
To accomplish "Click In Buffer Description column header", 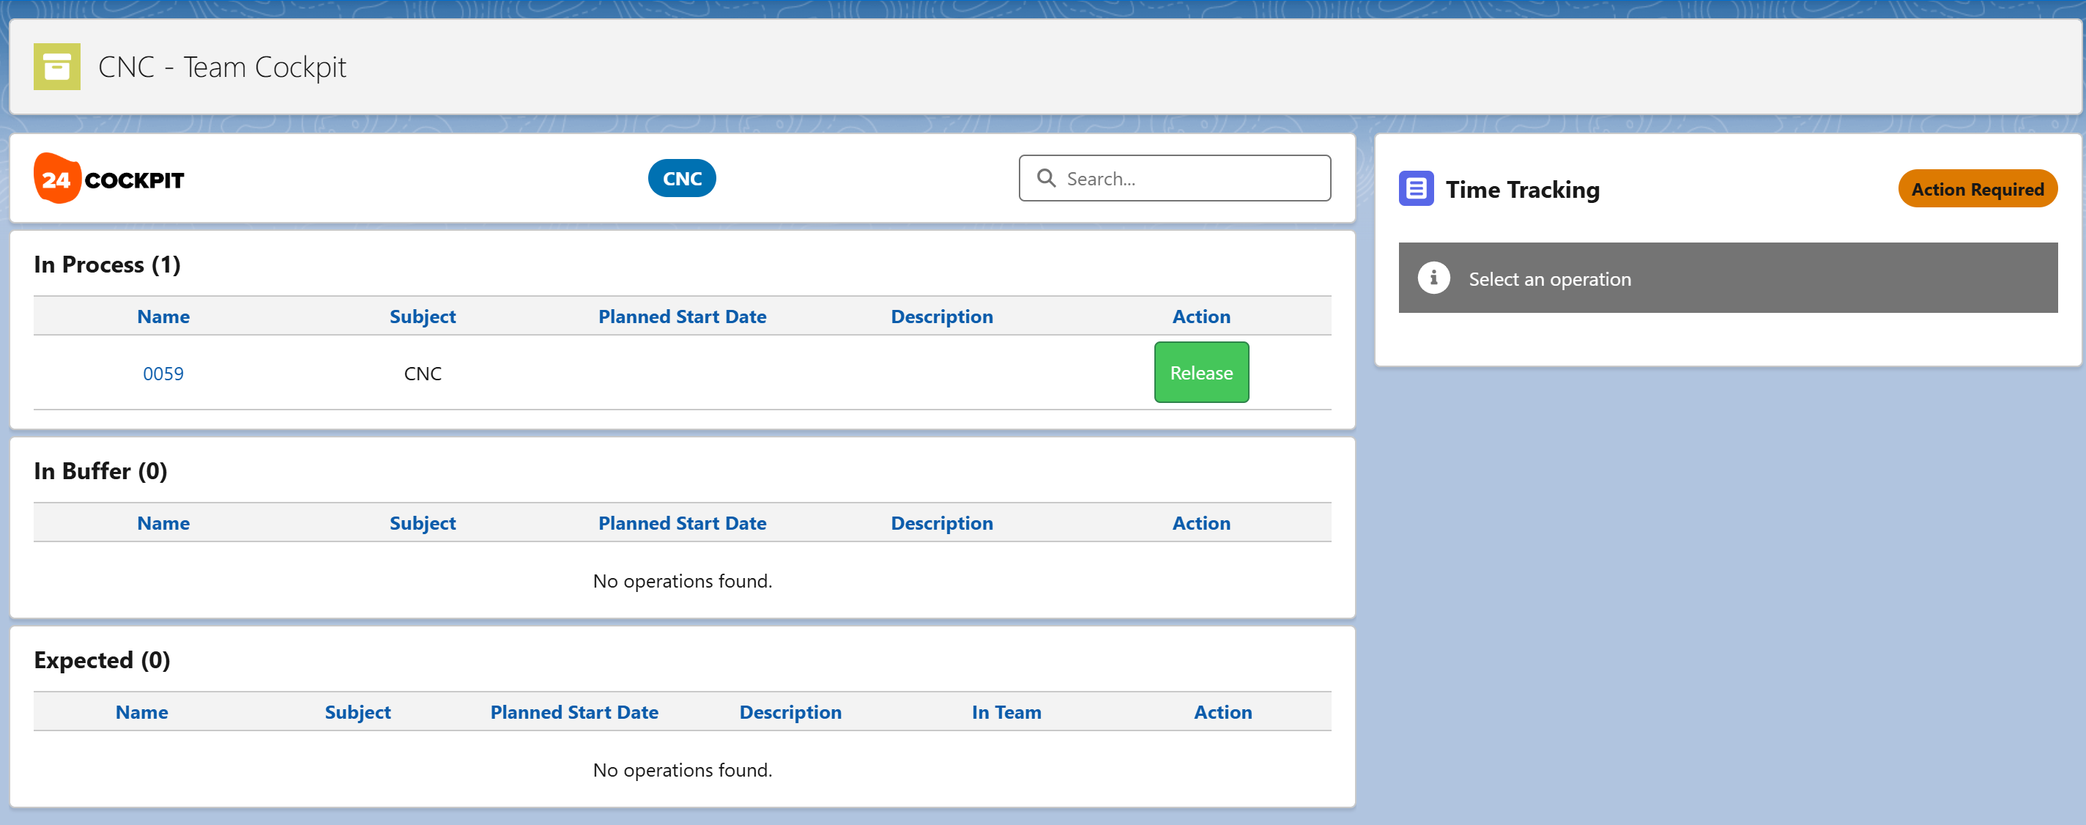I will click(x=941, y=524).
